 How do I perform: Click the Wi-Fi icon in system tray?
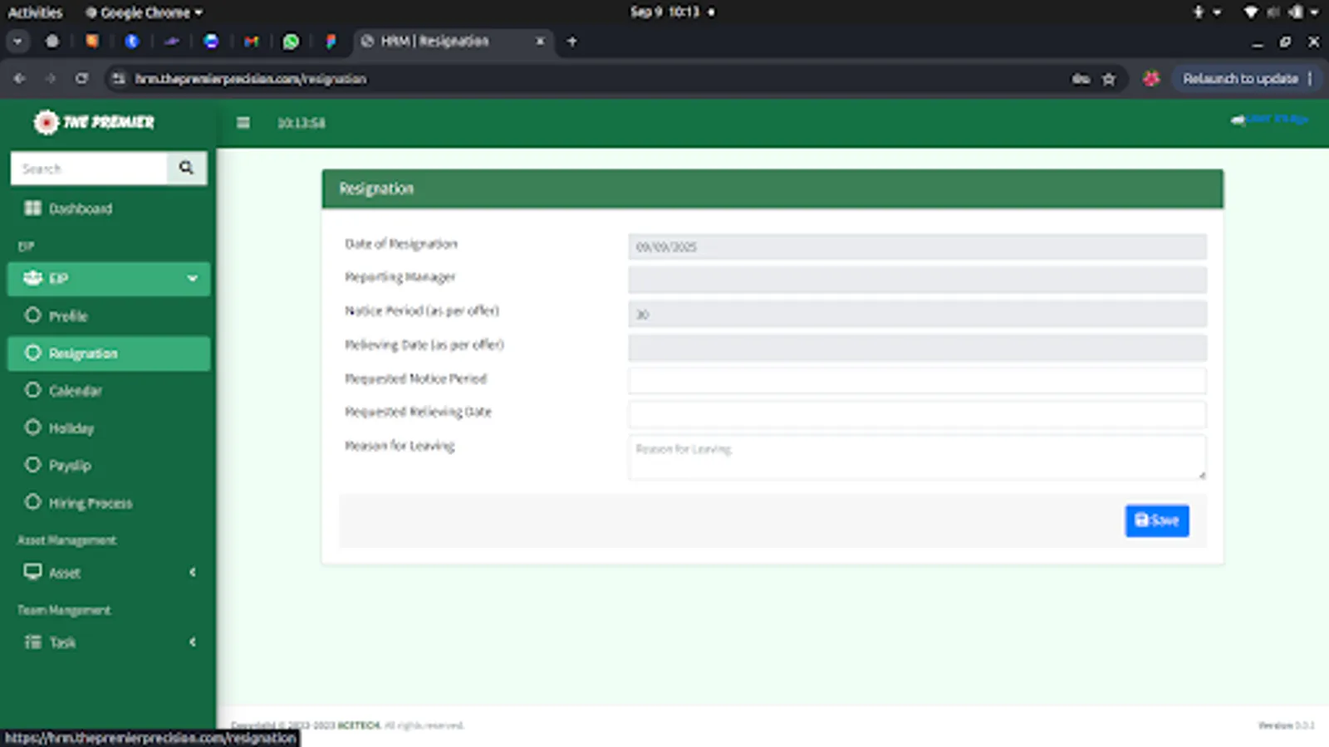(x=1251, y=12)
